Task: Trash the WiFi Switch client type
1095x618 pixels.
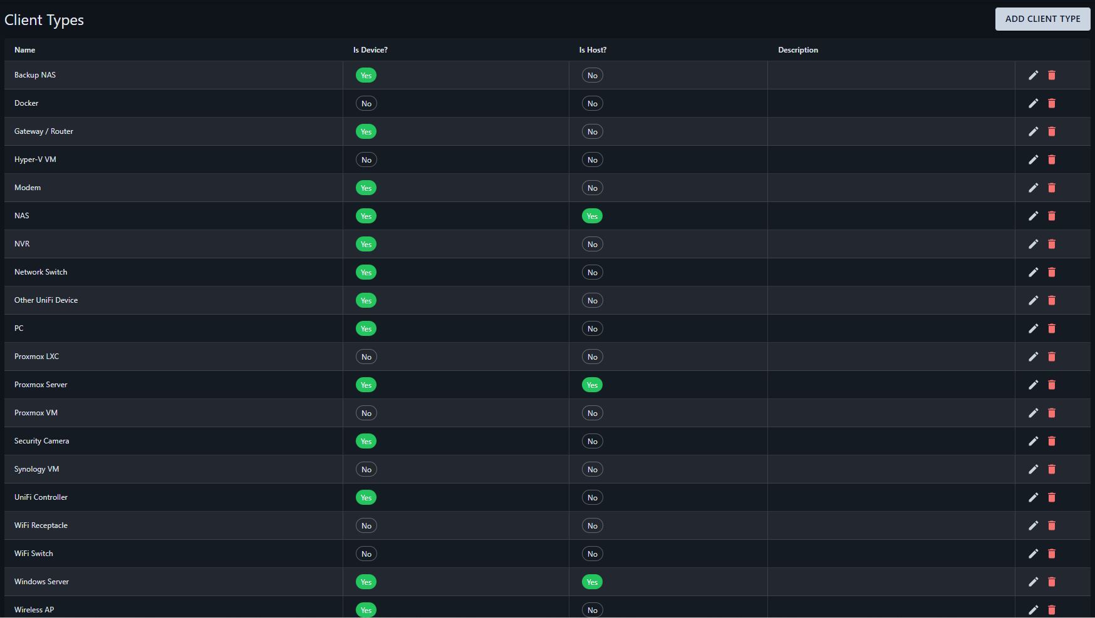Action: [x=1052, y=554]
